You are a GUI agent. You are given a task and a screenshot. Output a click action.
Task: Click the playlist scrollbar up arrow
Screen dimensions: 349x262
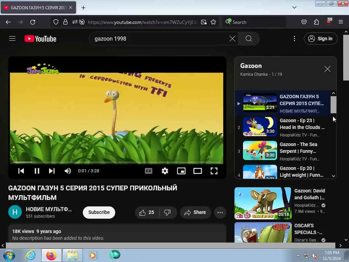(333, 93)
